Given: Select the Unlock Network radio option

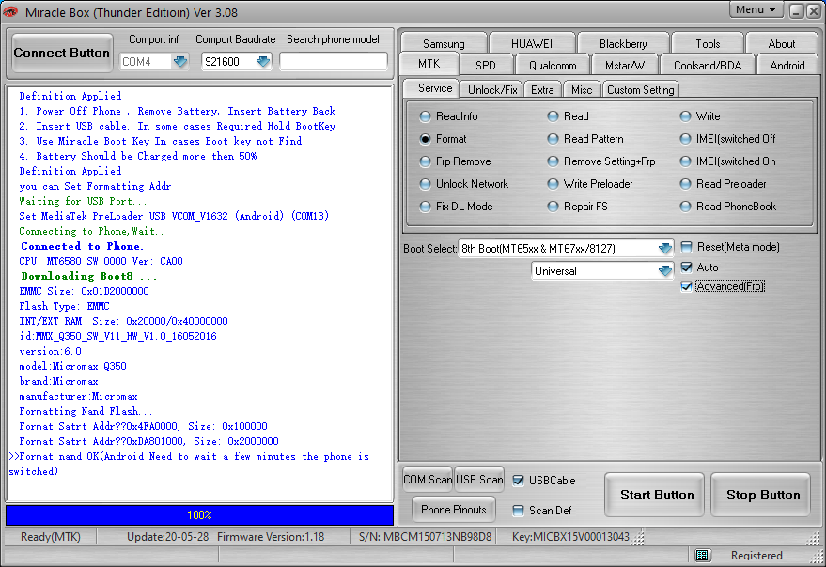Looking at the screenshot, I should [x=463, y=184].
